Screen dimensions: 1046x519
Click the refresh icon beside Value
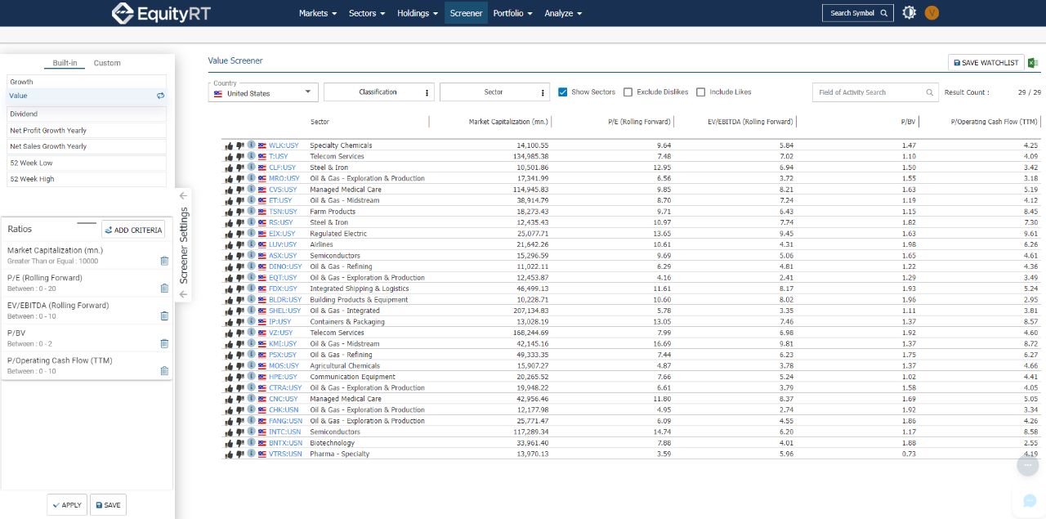[x=161, y=96]
